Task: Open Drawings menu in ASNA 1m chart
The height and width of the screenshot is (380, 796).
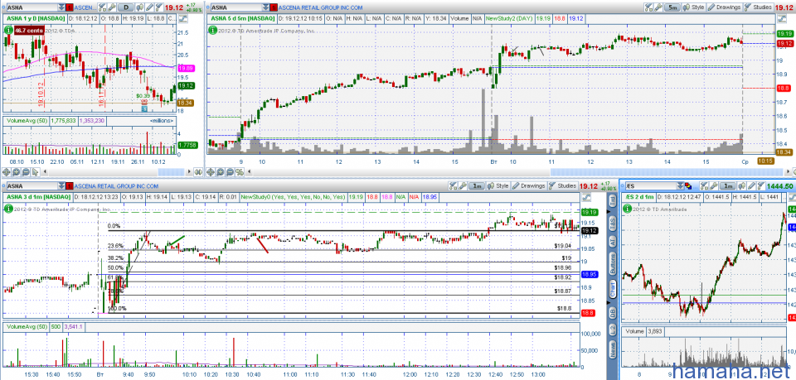Action: pos(528,186)
